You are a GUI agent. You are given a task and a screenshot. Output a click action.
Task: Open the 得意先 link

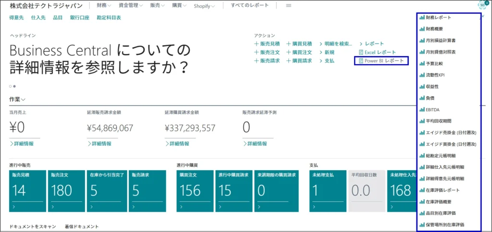(17, 18)
